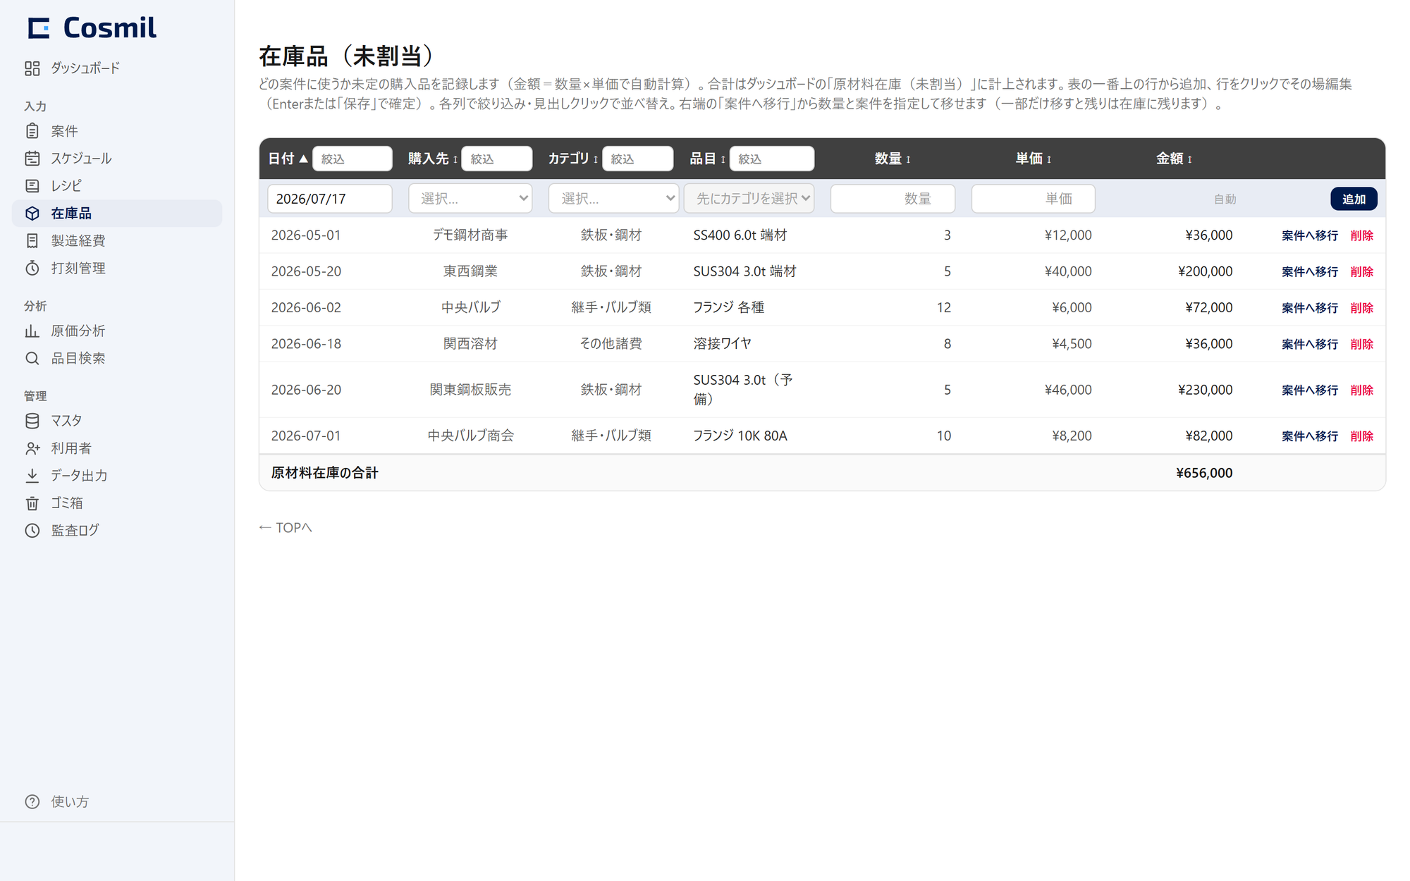The height and width of the screenshot is (881, 1410).
Task: Click the スケジュール calendar icon
Action: point(32,159)
